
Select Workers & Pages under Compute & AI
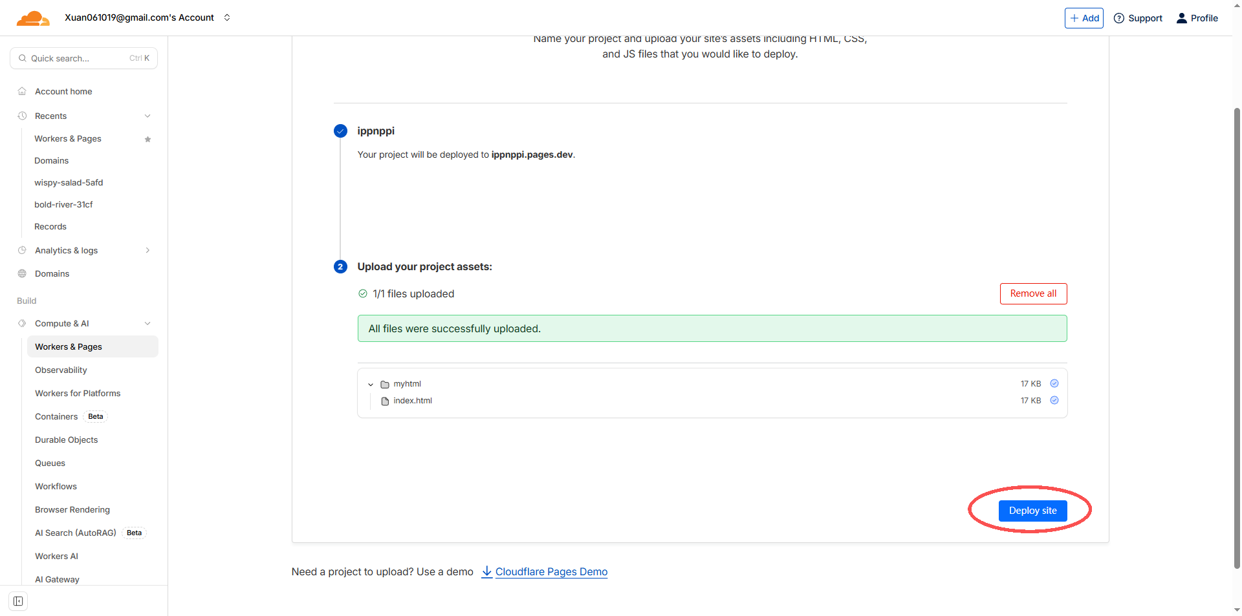93,346
